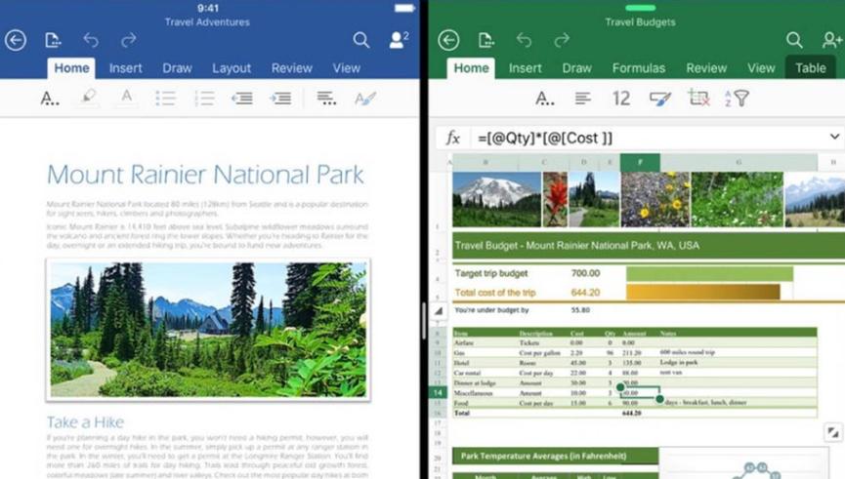Search within the Travel Adventures document

point(361,40)
